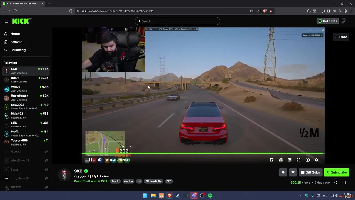Toggle the notification bell for SXB
This screenshot has height=200, width=355.
(x=283, y=172)
